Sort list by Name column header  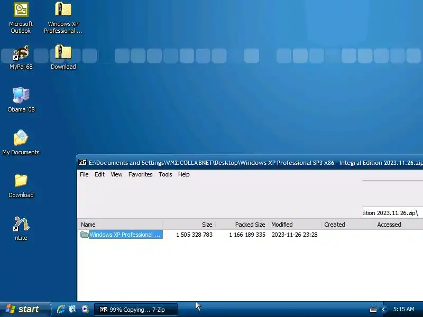(121, 225)
